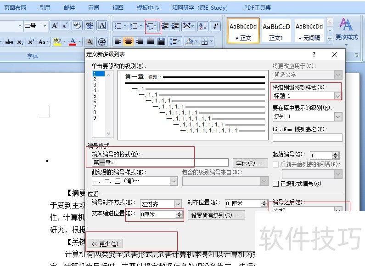Apply center alignment to the paragraph
Screen dimensions: 365x266
coord(129,41)
